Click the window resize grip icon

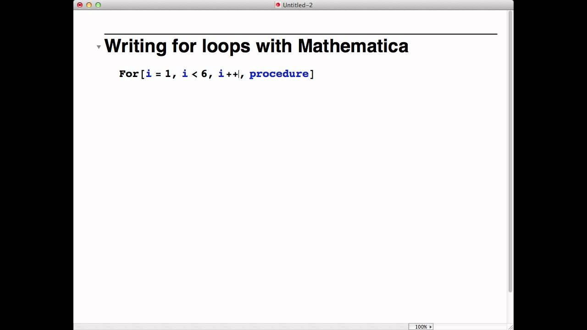tap(510, 326)
